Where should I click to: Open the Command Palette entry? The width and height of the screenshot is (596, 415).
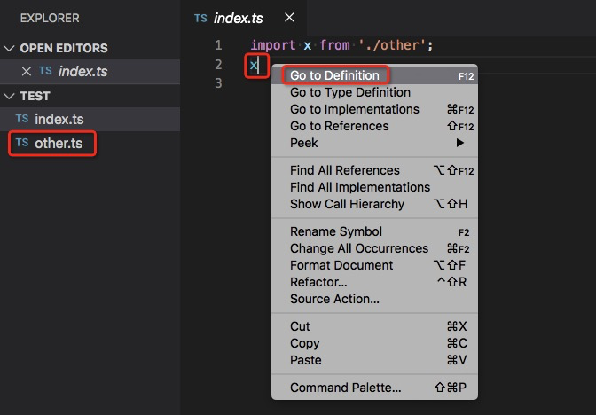pos(345,388)
